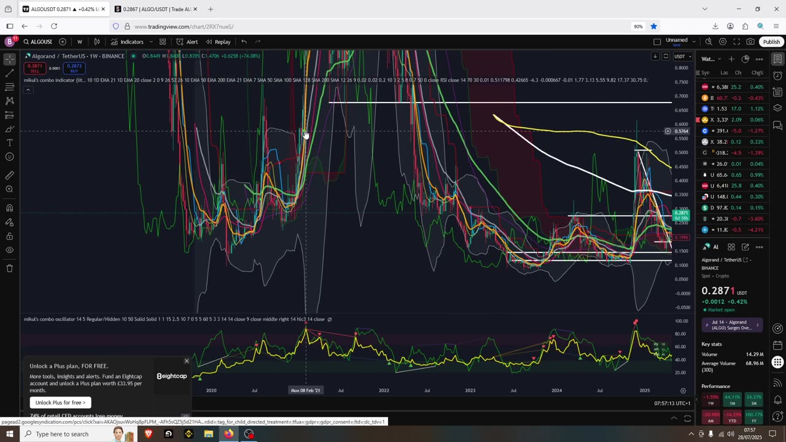Open watchlist advanced view pie icon
The width and height of the screenshot is (786, 442).
pyautogui.click(x=745, y=59)
